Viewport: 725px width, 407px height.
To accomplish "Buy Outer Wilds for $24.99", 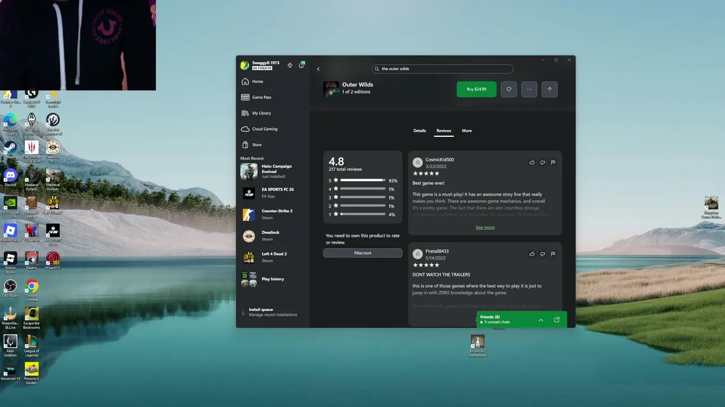I will point(476,89).
